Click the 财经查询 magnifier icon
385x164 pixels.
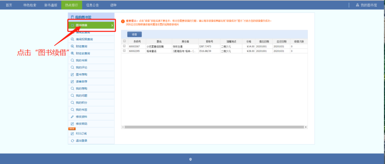pyautogui.click(x=72, y=46)
